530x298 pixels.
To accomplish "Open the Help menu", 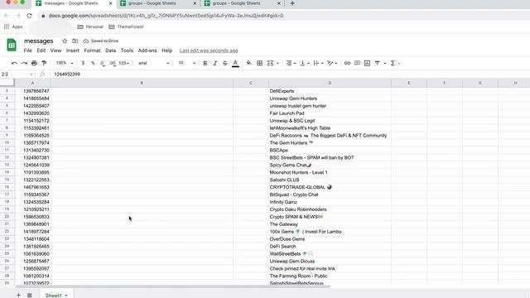I will click(x=167, y=50).
